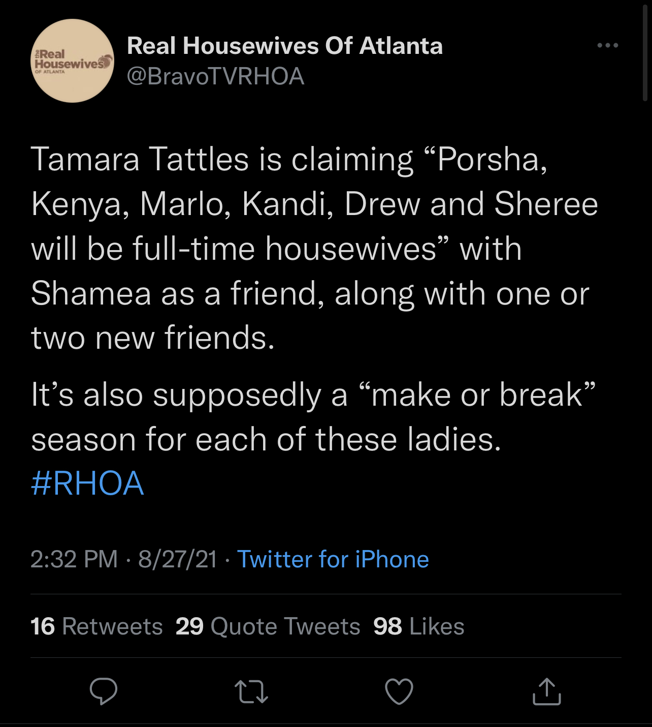The height and width of the screenshot is (727, 652).
Task: Click the "make or break" sentence line
Action: tap(313, 395)
